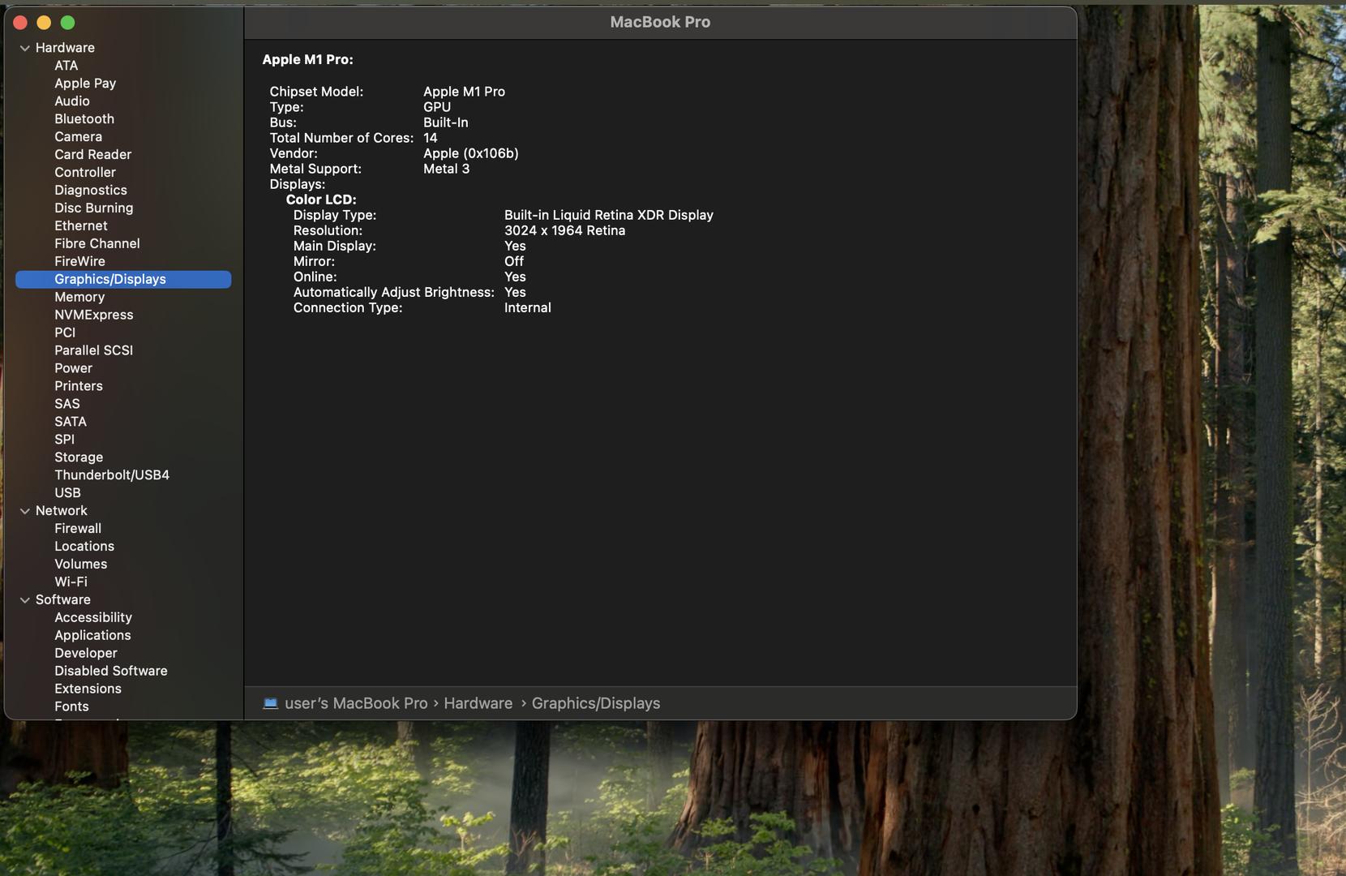Screen dimensions: 1346x876
Task: Collapse the Hardware section chevron
Action: click(x=25, y=49)
